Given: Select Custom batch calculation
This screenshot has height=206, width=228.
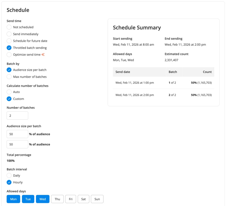Looking at the screenshot, I should point(9,99).
